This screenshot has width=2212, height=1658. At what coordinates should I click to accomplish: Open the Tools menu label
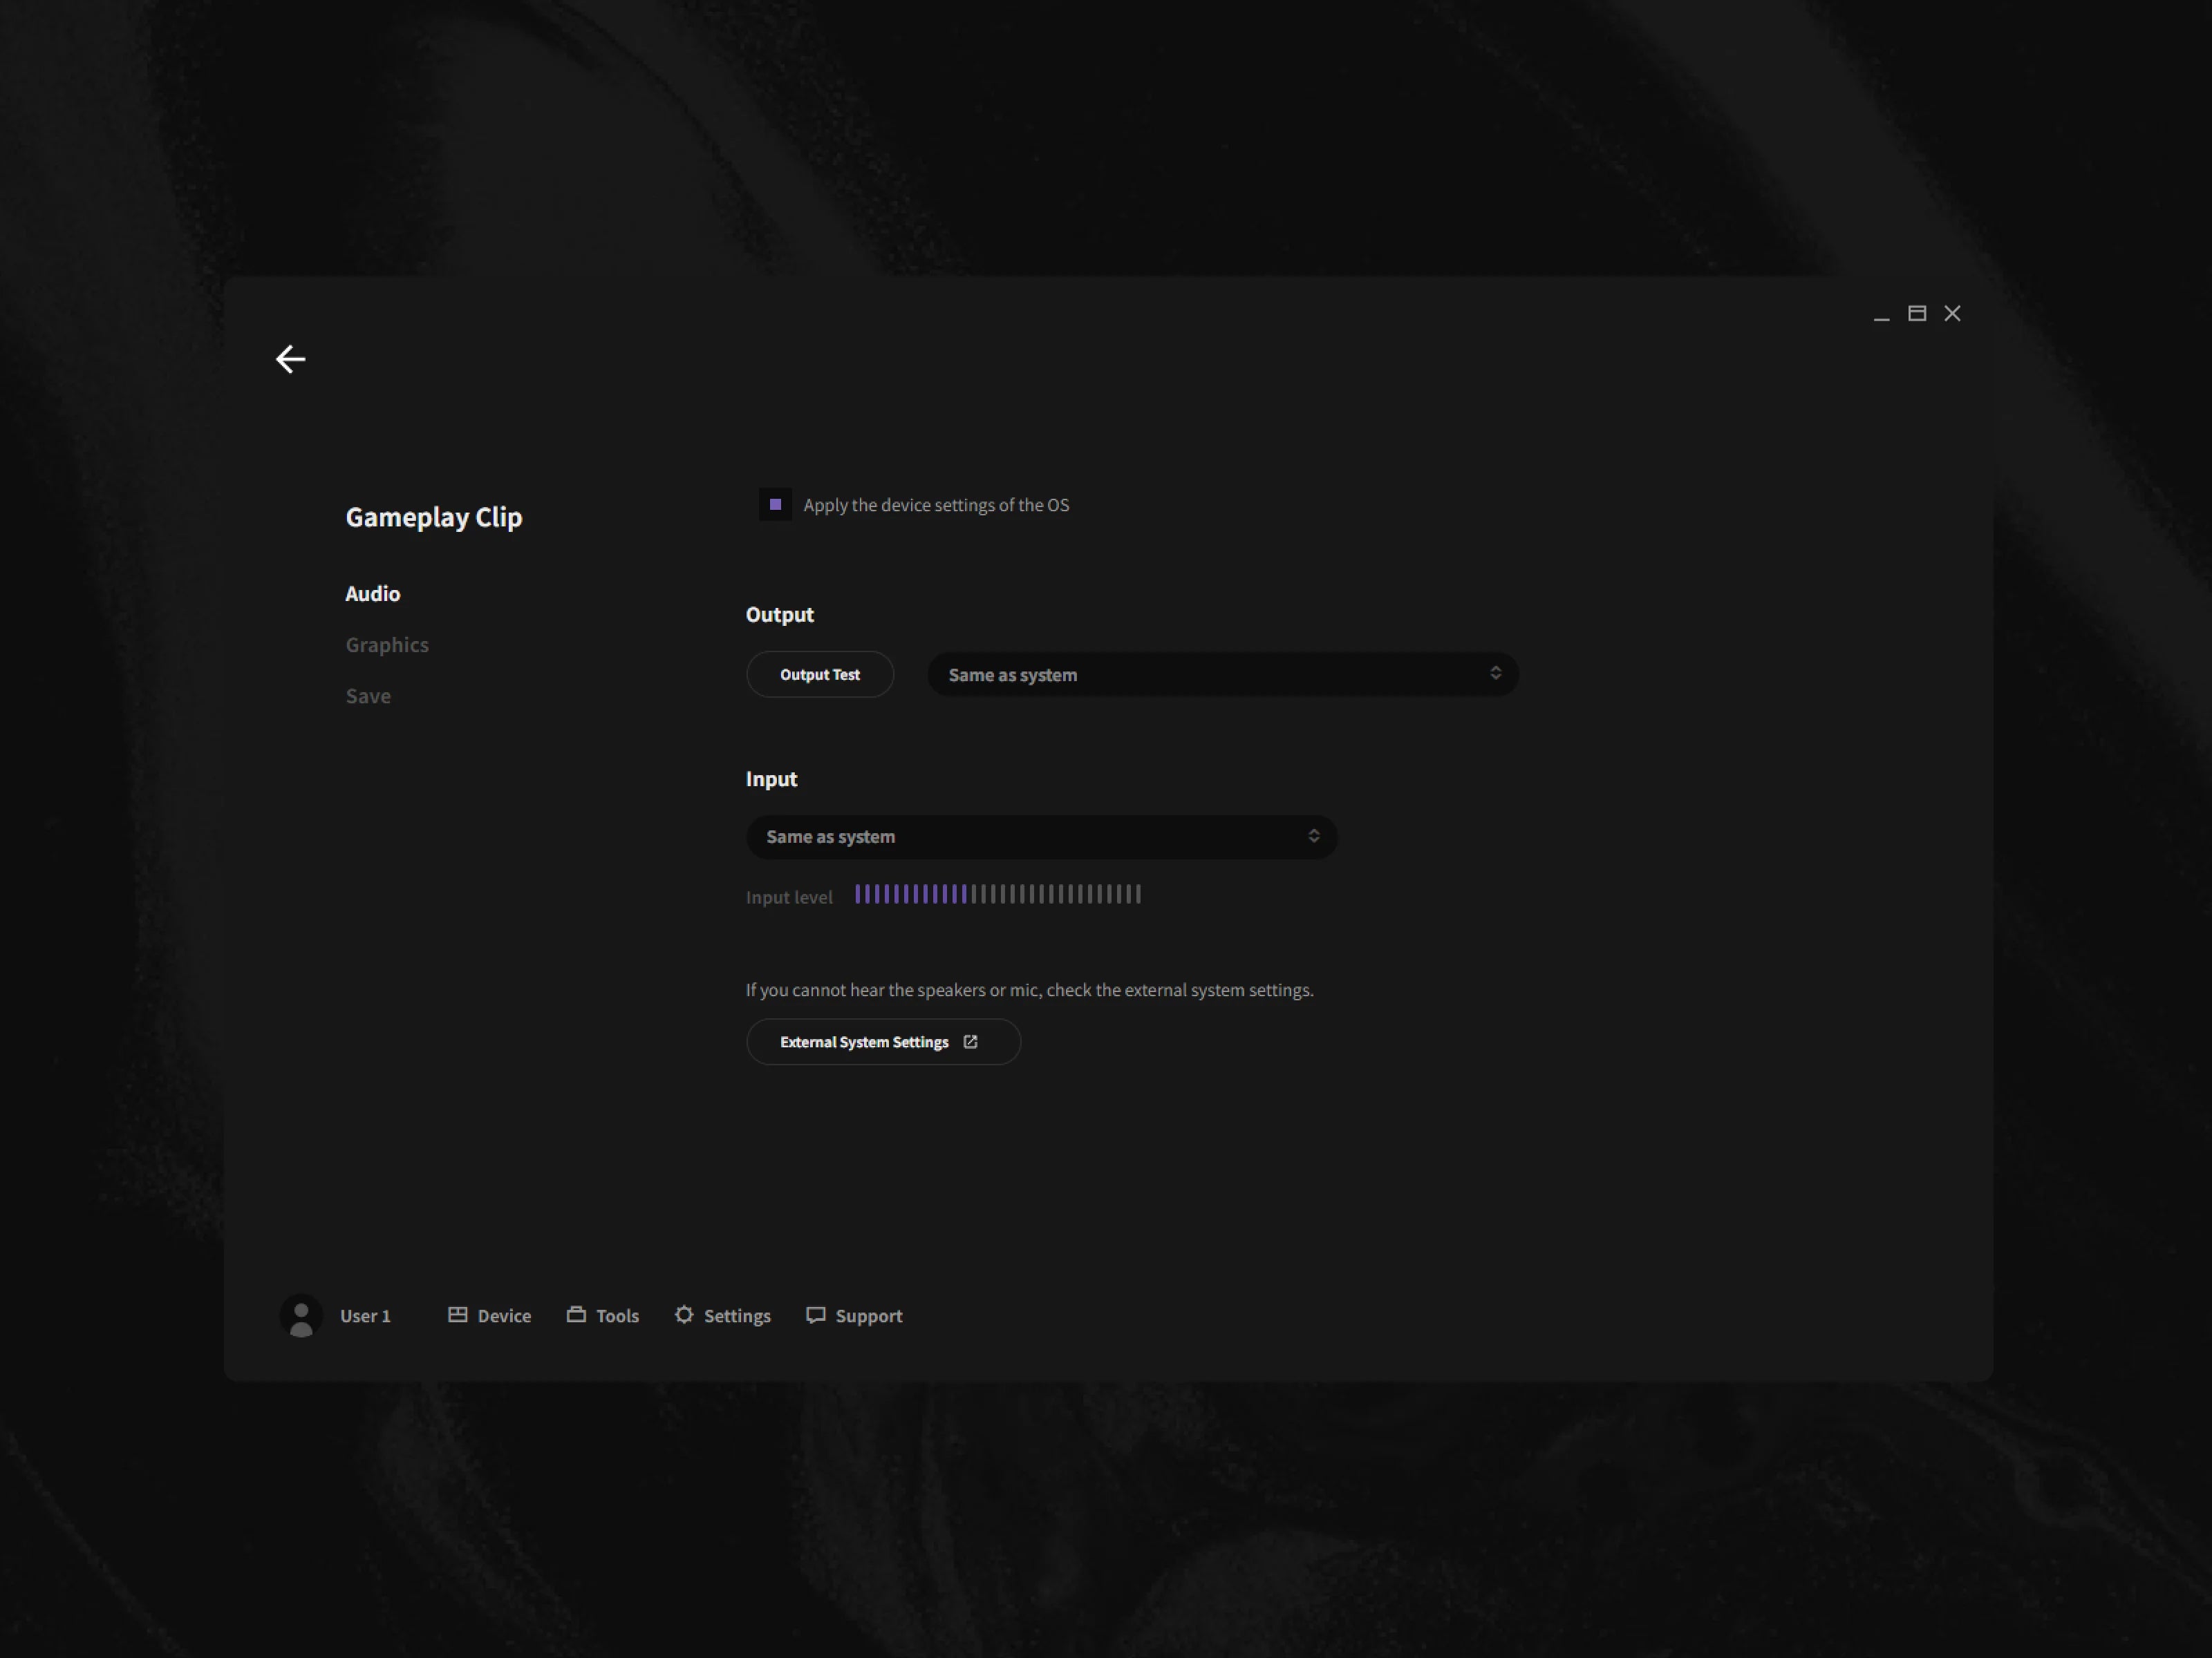pyautogui.click(x=617, y=1315)
